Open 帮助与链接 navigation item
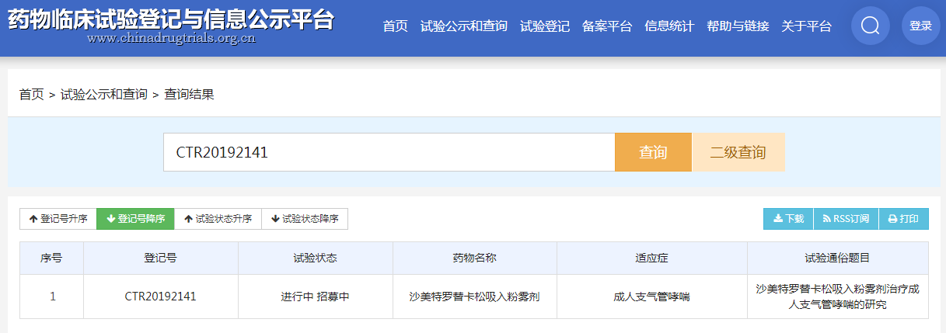 pos(738,26)
